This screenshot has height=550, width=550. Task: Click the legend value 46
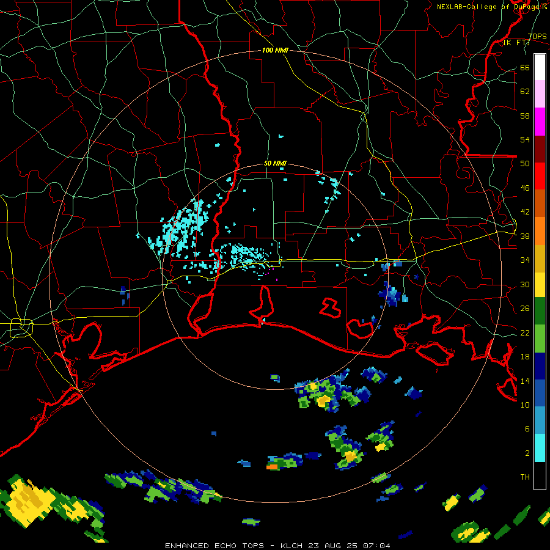click(525, 188)
